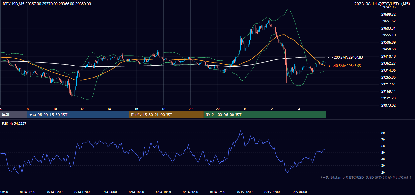Viewport: 415px width, 195px height.
Task: Click RSI scale value 50
Action: pyautogui.click(x=383, y=152)
